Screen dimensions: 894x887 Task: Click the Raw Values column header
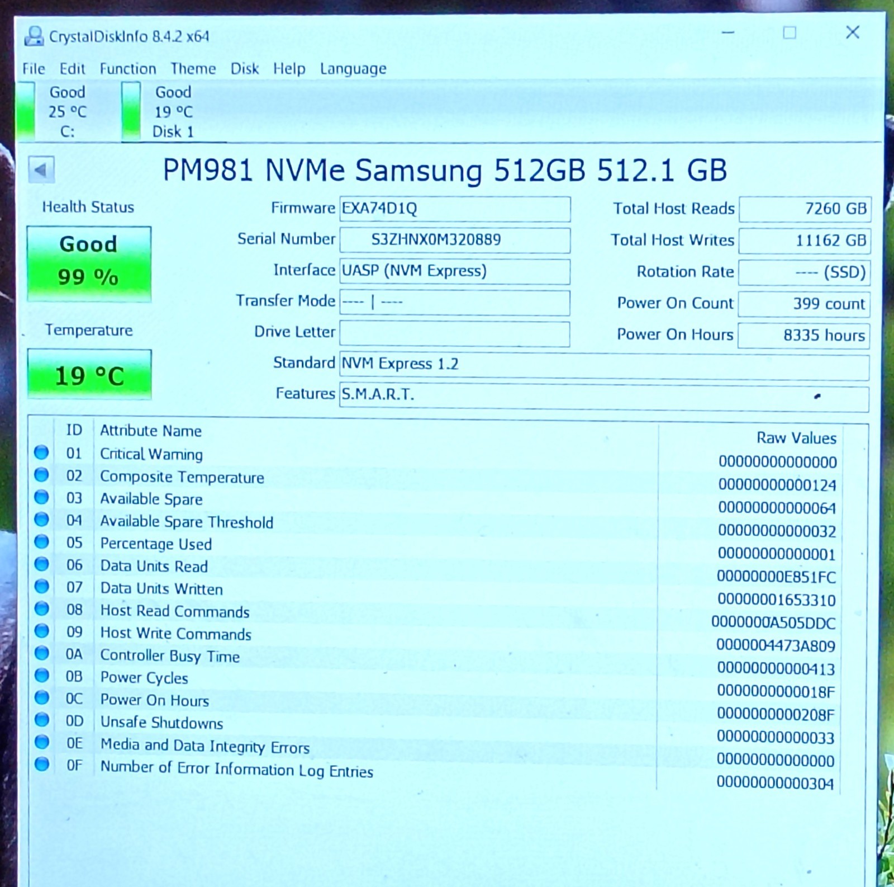797,438
